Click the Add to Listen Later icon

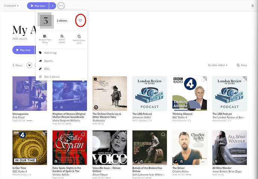79,36
